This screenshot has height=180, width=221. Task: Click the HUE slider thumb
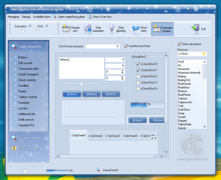38,31
